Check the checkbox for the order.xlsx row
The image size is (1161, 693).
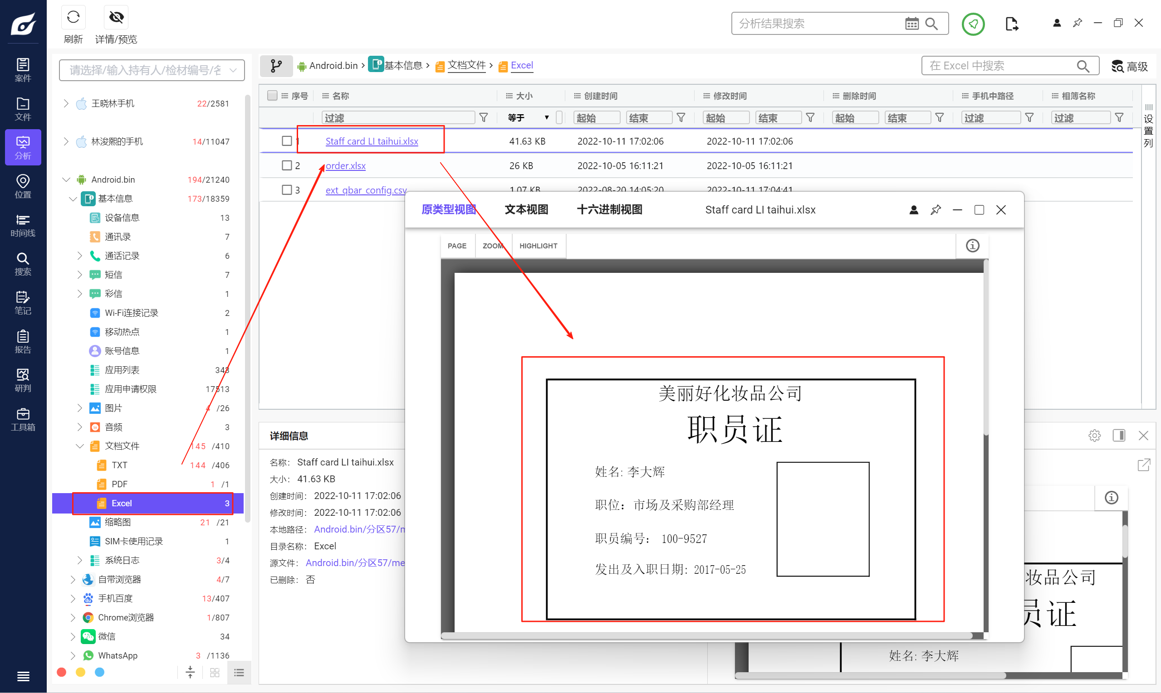287,165
